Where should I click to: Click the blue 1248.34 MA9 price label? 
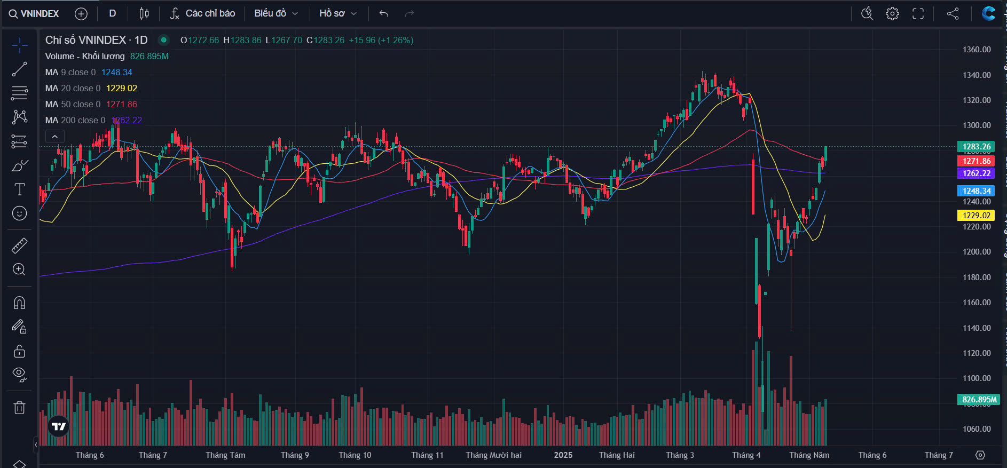(976, 191)
